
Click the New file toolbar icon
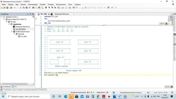click(1, 8)
